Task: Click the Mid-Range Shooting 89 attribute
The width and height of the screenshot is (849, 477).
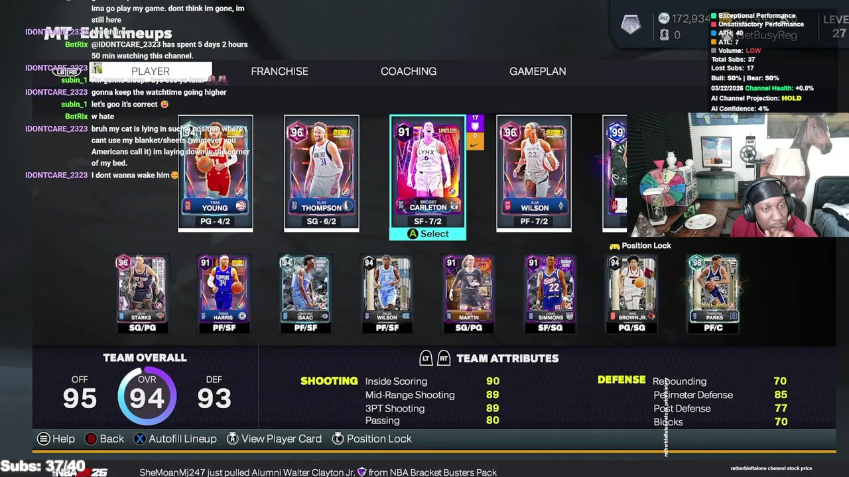Action: click(432, 395)
